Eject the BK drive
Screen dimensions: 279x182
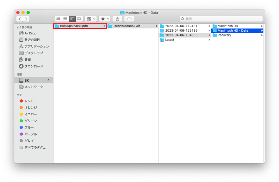pyautogui.click(x=48, y=80)
